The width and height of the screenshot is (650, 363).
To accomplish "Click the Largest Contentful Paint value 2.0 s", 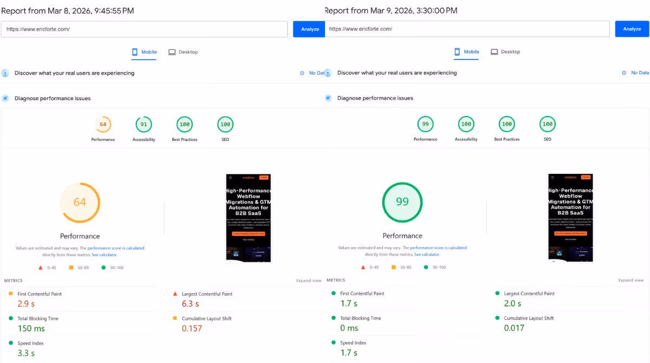I will [512, 303].
